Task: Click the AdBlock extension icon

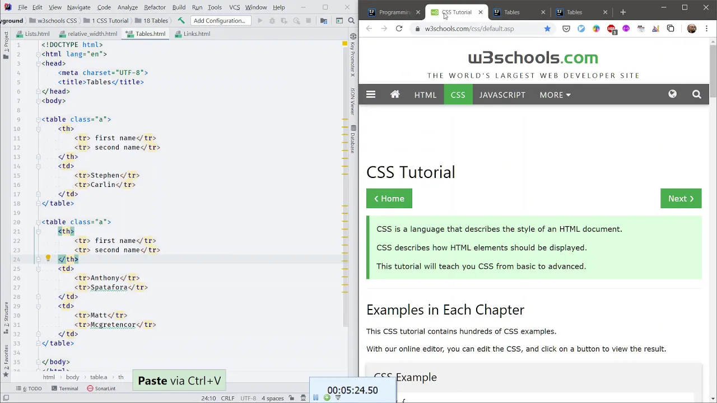Action: [x=611, y=29]
